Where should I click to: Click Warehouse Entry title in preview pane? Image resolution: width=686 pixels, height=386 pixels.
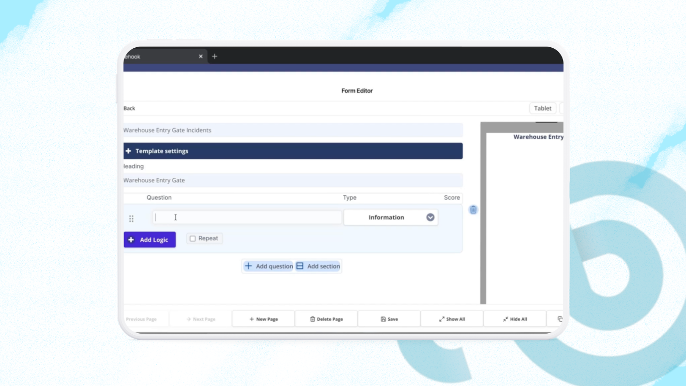[x=538, y=137]
